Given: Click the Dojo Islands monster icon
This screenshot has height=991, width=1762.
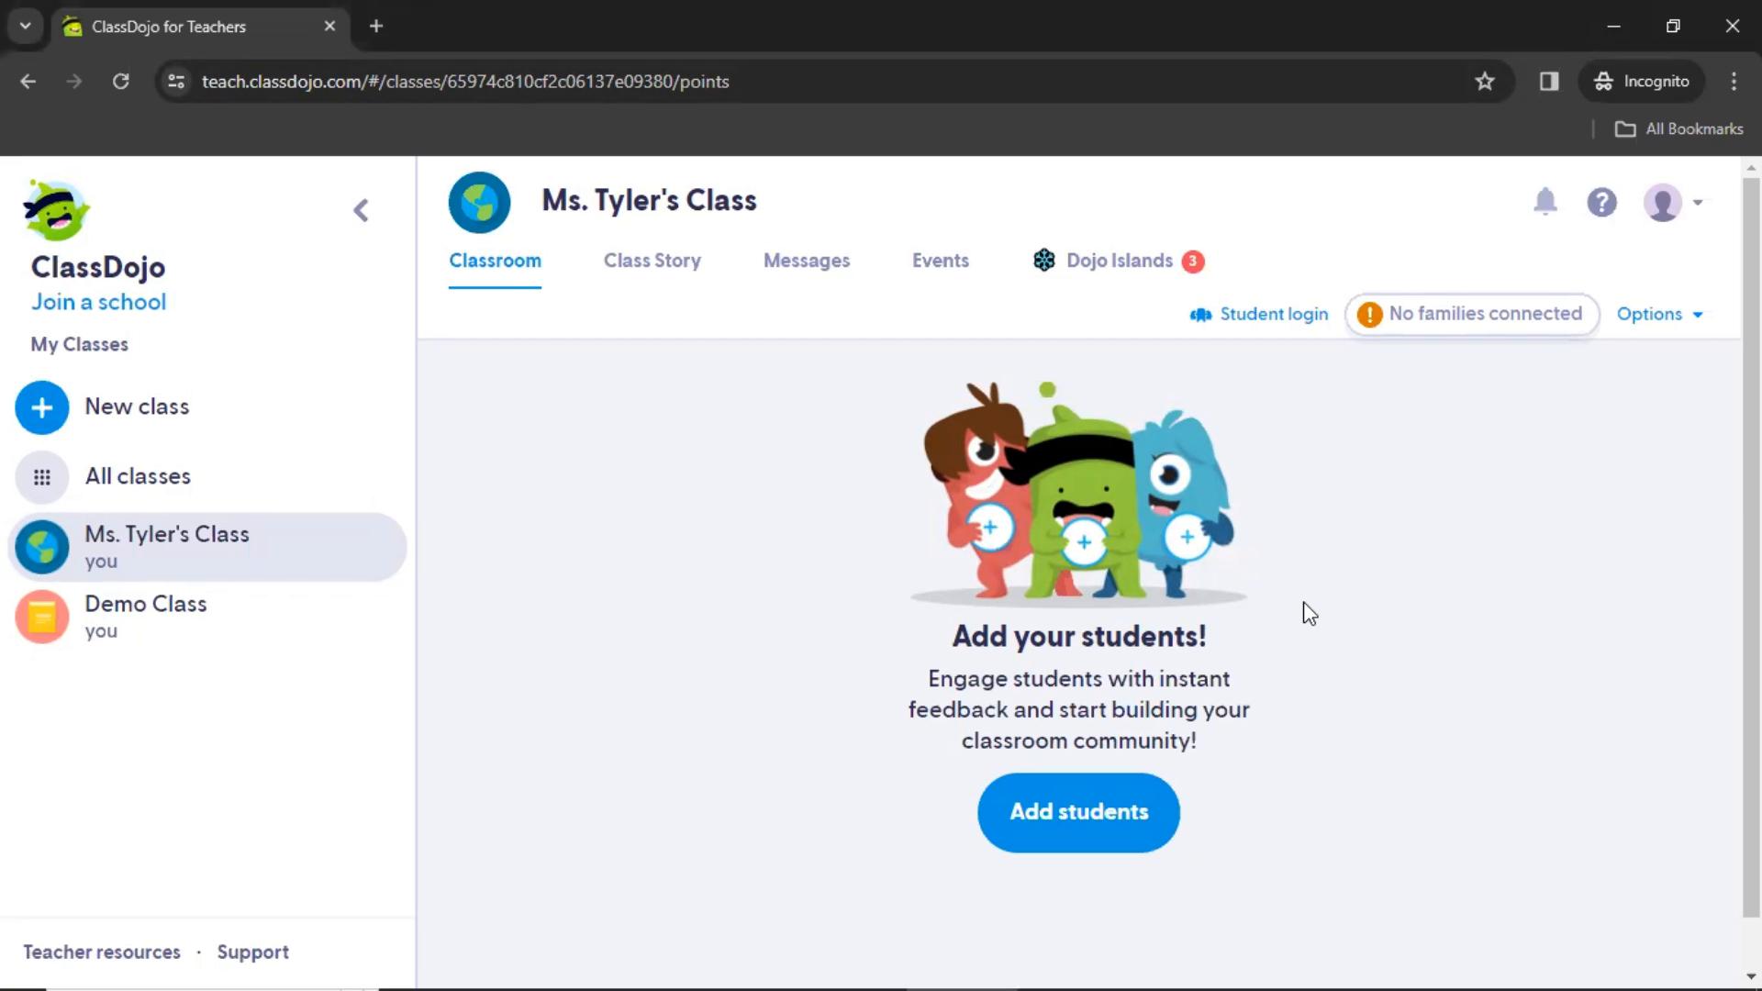Looking at the screenshot, I should point(1044,261).
